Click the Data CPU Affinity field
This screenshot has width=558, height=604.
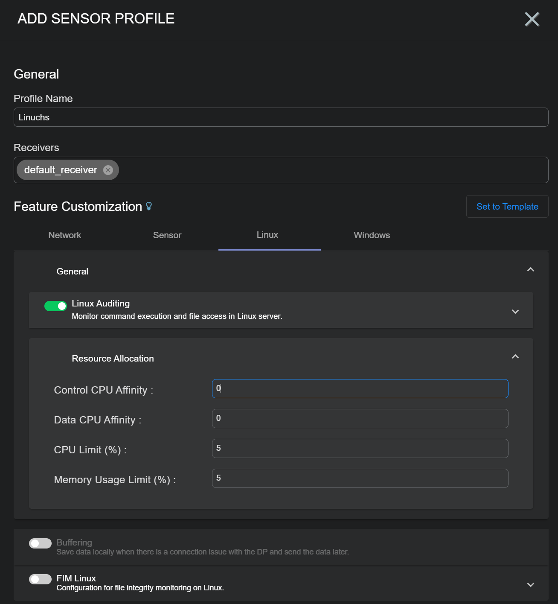[360, 418]
